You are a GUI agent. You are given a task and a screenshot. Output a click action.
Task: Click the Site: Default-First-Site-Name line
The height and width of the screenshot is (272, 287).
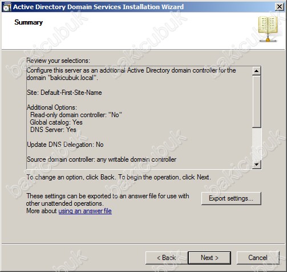(x=64, y=93)
